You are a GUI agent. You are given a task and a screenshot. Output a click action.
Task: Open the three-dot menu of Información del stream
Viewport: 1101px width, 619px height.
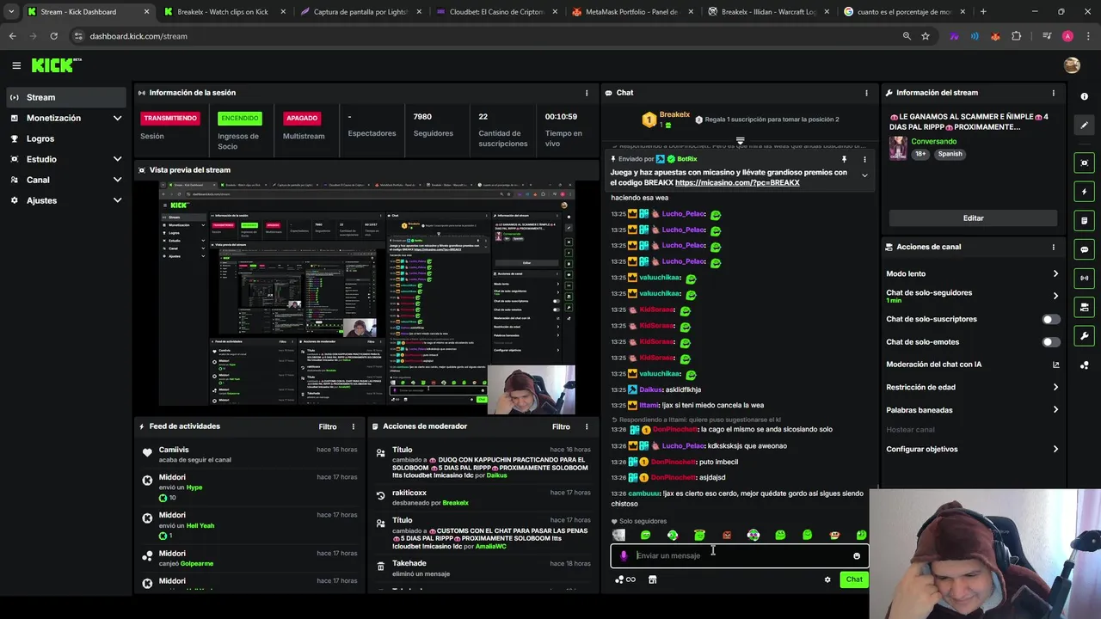click(1053, 93)
